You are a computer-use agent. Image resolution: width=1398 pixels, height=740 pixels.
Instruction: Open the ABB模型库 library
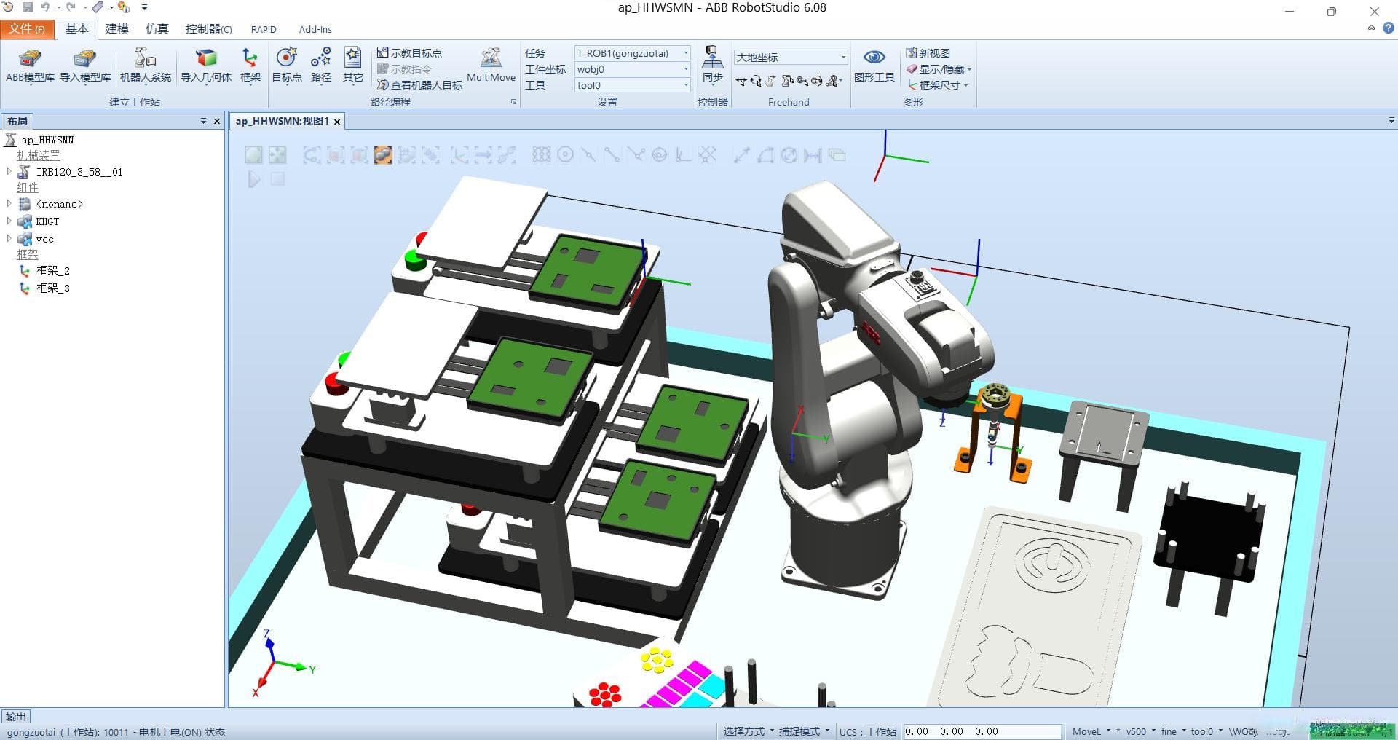[x=30, y=66]
